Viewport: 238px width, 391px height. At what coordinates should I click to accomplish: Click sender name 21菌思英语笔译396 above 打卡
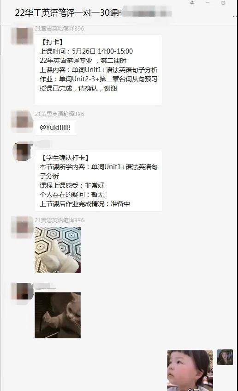[59, 29]
